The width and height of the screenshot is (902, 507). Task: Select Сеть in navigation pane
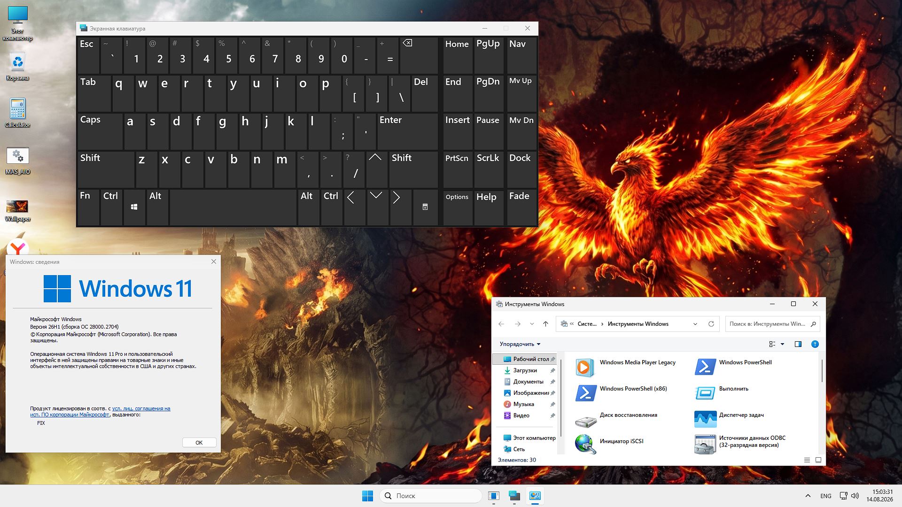(x=525, y=449)
